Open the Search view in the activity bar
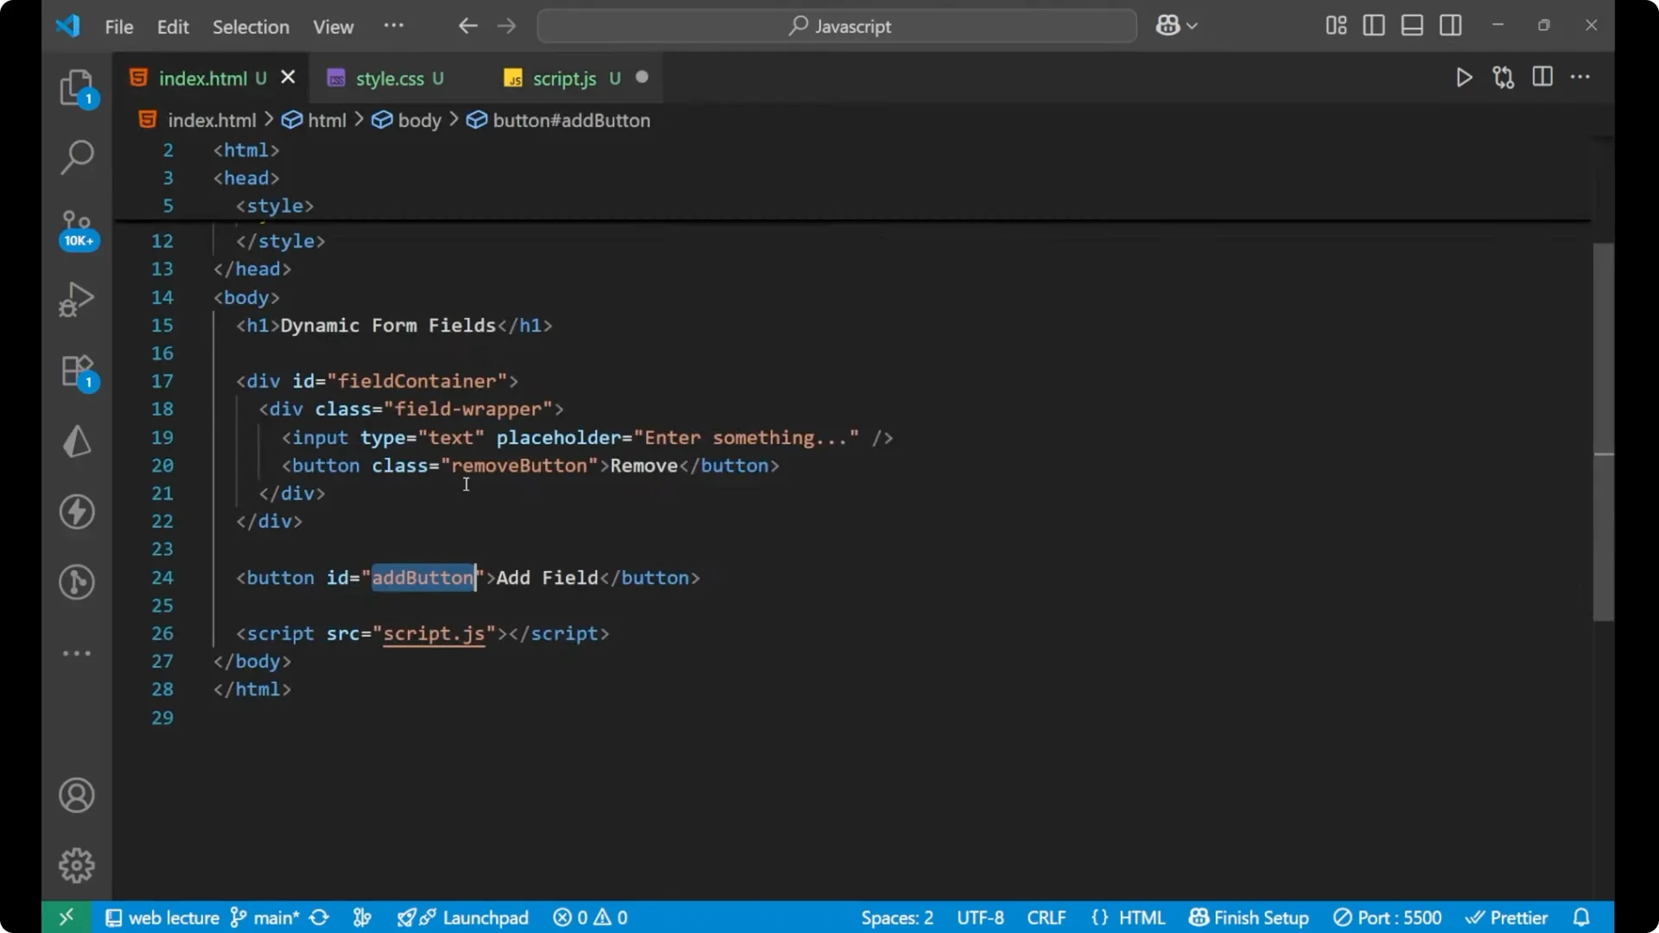1659x933 pixels. (x=77, y=157)
